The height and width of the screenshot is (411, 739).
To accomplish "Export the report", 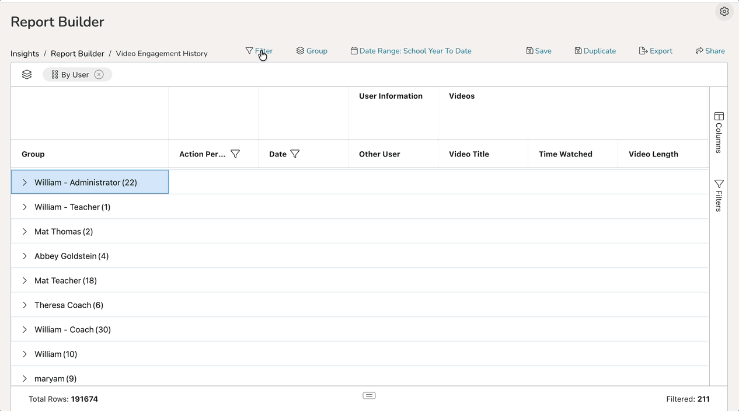I will [656, 51].
